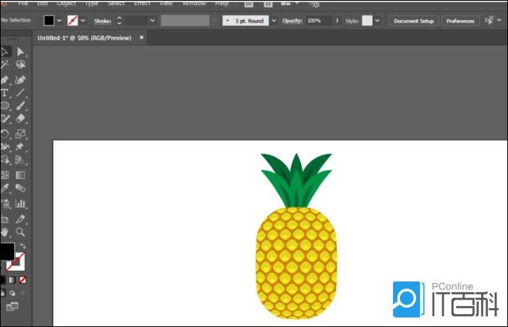
Task: Select the Perspective Grid tool
Action: pyautogui.click(x=20, y=160)
